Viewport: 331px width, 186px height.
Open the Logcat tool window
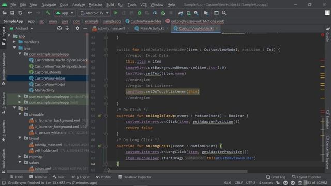tap(81, 177)
